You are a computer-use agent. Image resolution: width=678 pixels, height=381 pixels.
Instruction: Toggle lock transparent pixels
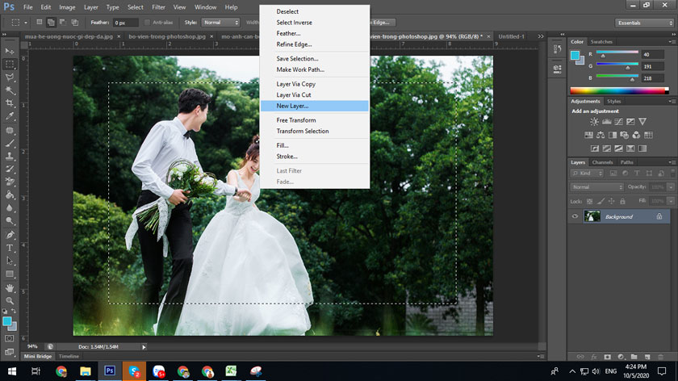tap(589, 201)
